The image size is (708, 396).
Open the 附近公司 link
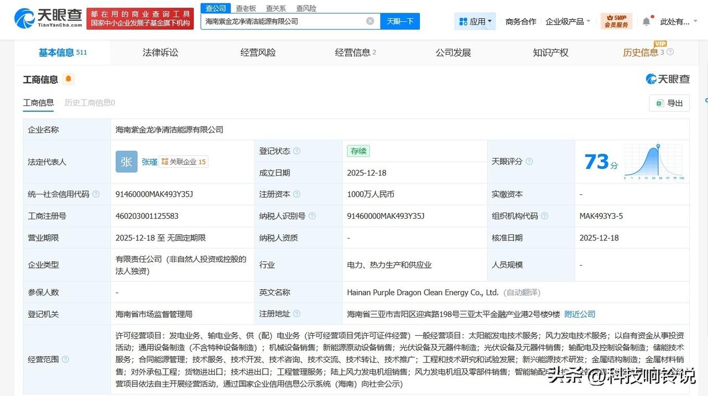point(580,314)
